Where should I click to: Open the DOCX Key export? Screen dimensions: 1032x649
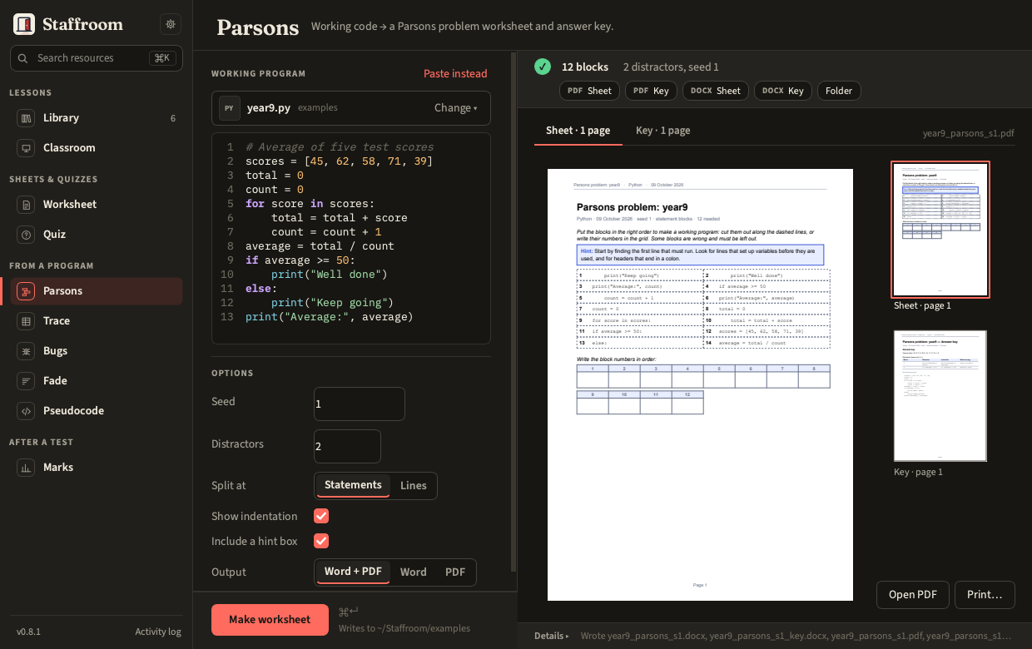tap(783, 91)
